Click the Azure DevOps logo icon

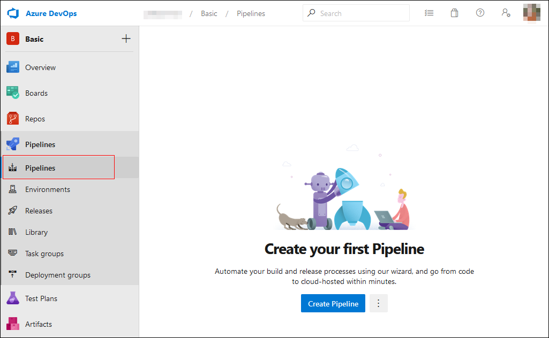[13, 13]
